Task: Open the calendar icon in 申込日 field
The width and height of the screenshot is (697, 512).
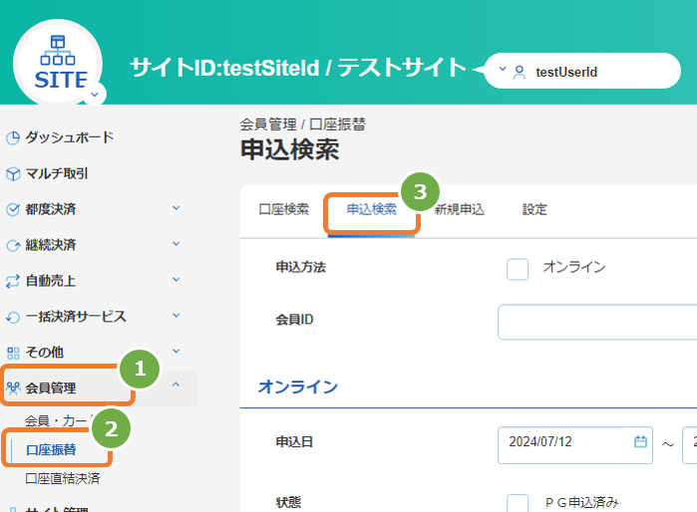Action: tap(640, 442)
